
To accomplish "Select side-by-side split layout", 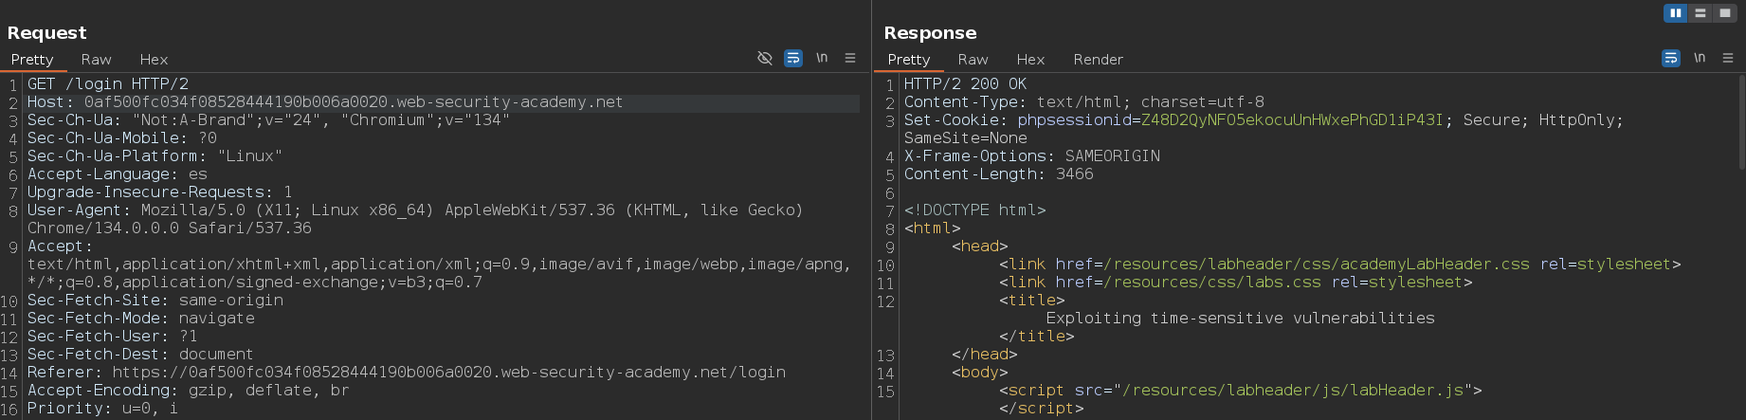I will click(1676, 13).
